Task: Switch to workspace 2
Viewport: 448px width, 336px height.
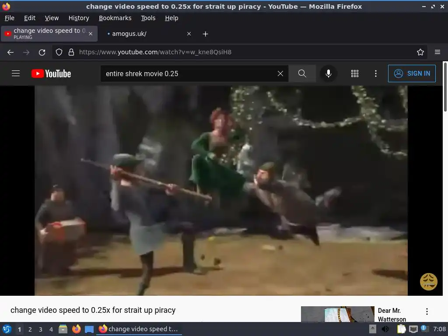Action: click(30, 329)
